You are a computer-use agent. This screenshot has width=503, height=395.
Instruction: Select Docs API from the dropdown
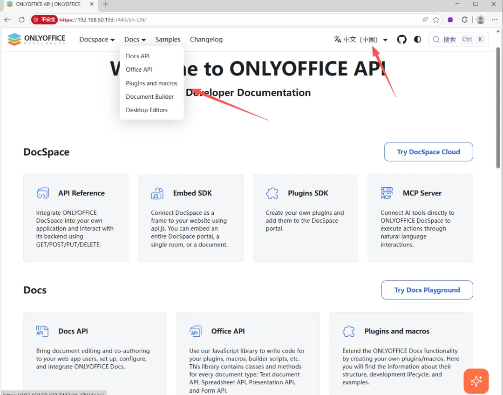point(137,56)
